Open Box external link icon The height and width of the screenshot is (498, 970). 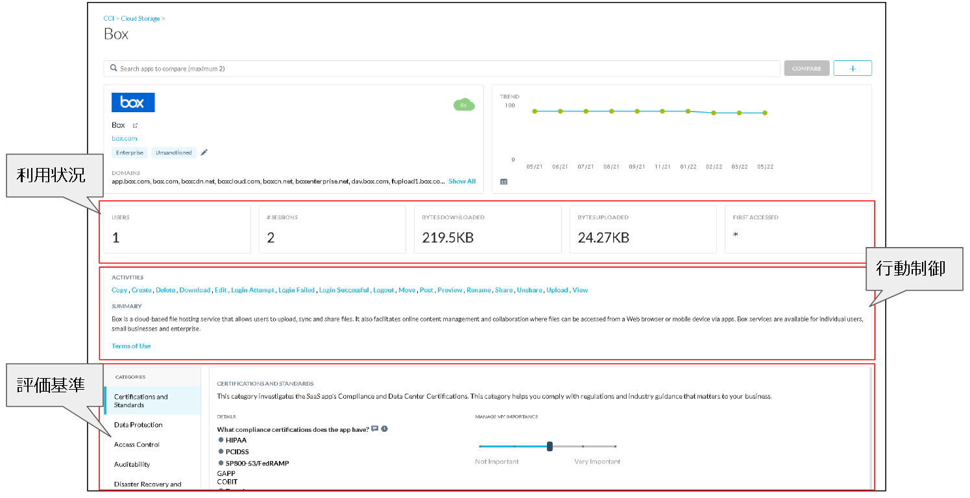[135, 125]
